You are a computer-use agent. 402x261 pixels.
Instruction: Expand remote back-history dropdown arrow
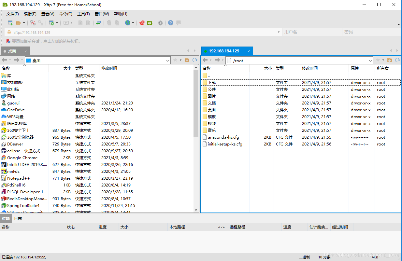tap(210, 60)
